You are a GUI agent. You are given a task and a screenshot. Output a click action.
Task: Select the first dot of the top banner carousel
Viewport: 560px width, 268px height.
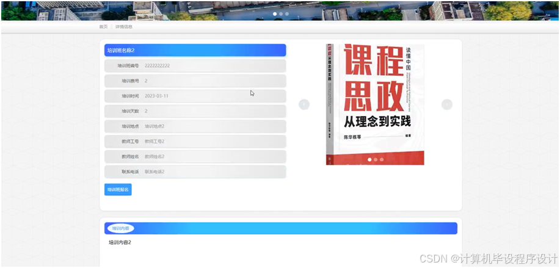click(275, 14)
